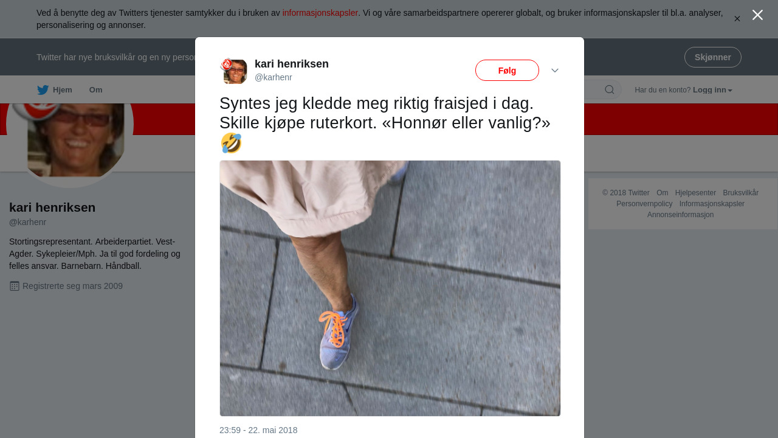The width and height of the screenshot is (778, 438).
Task: Close the tweet overlay with the large X
Action: click(757, 15)
